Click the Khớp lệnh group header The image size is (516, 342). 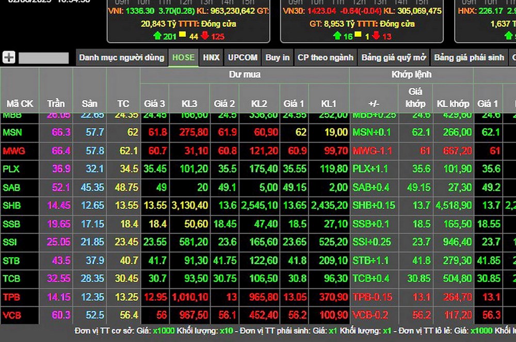click(411, 75)
